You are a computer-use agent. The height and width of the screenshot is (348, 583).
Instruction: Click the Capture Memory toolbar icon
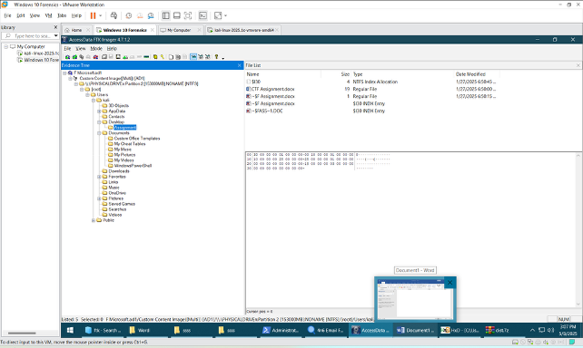pyautogui.click(x=146, y=57)
